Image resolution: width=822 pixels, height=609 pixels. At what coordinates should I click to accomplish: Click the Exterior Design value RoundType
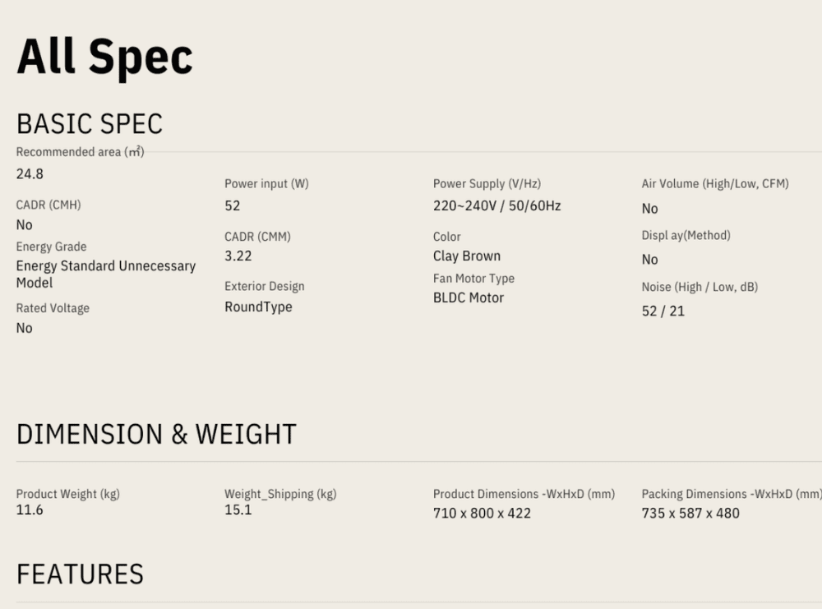coord(258,307)
